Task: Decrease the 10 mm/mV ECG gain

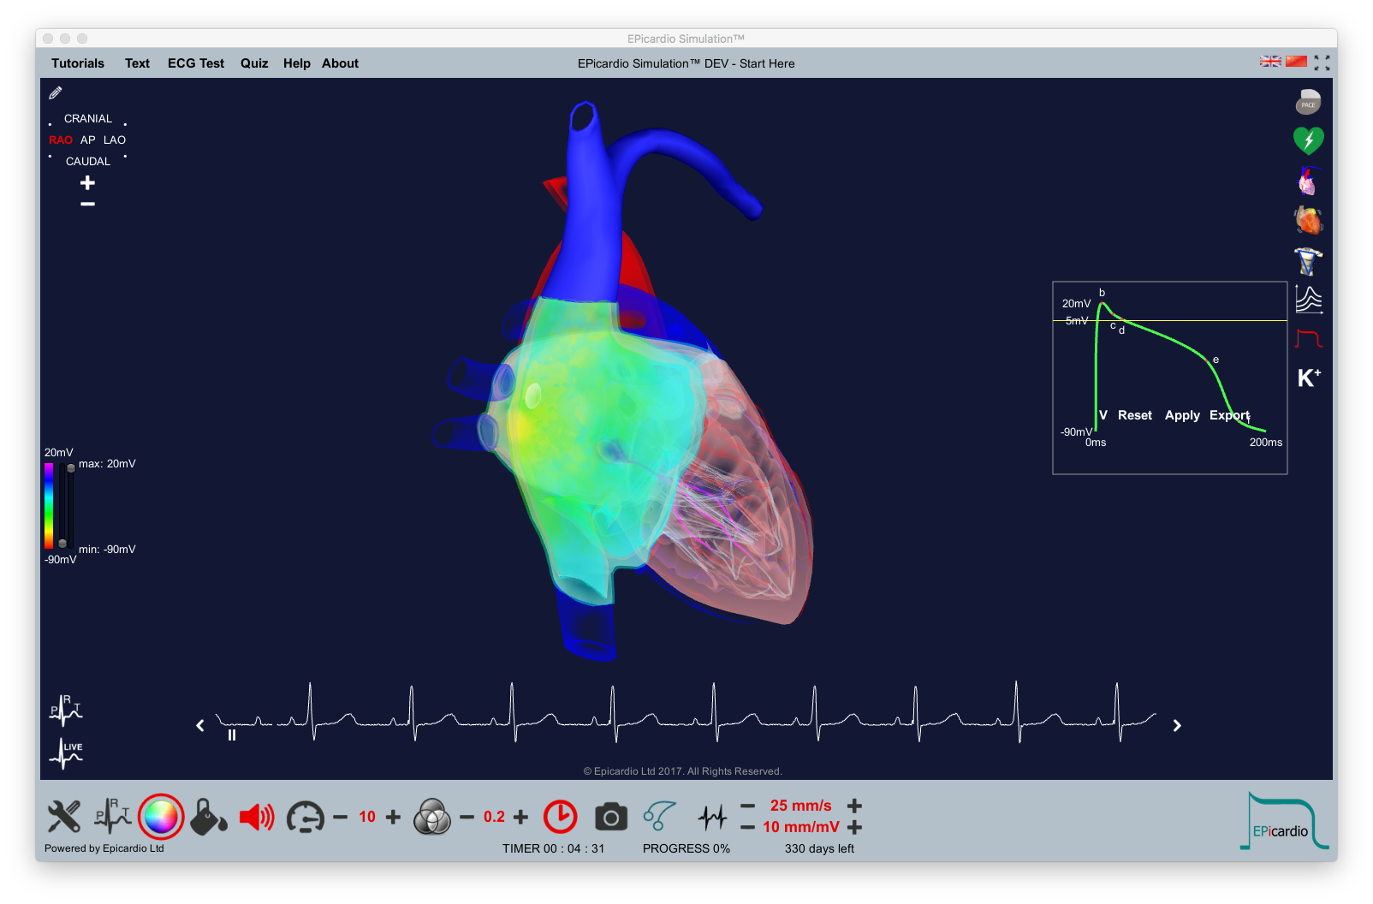Action: [x=747, y=827]
